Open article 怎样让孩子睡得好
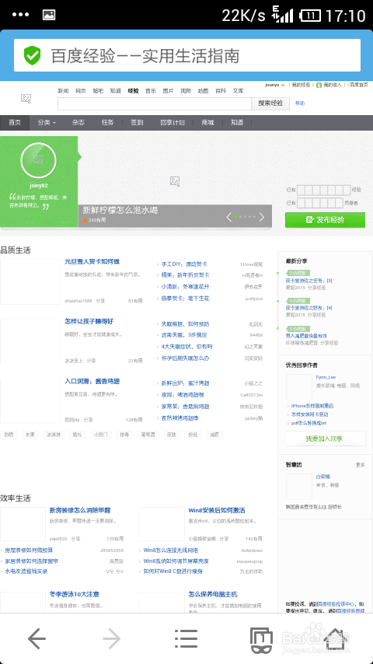373x664 pixels. (x=89, y=321)
